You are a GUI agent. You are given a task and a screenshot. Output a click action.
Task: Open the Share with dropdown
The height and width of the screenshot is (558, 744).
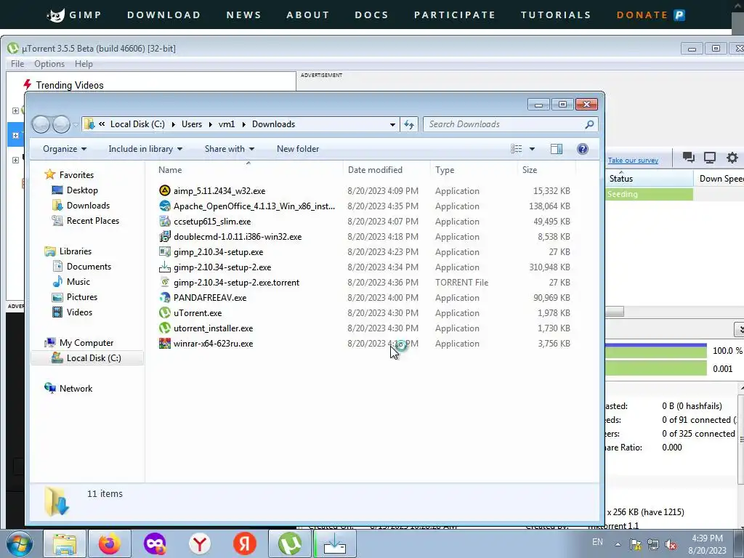[230, 149]
